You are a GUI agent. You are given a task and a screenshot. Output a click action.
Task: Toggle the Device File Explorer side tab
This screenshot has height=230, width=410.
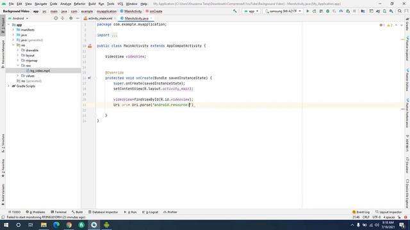click(x=407, y=193)
